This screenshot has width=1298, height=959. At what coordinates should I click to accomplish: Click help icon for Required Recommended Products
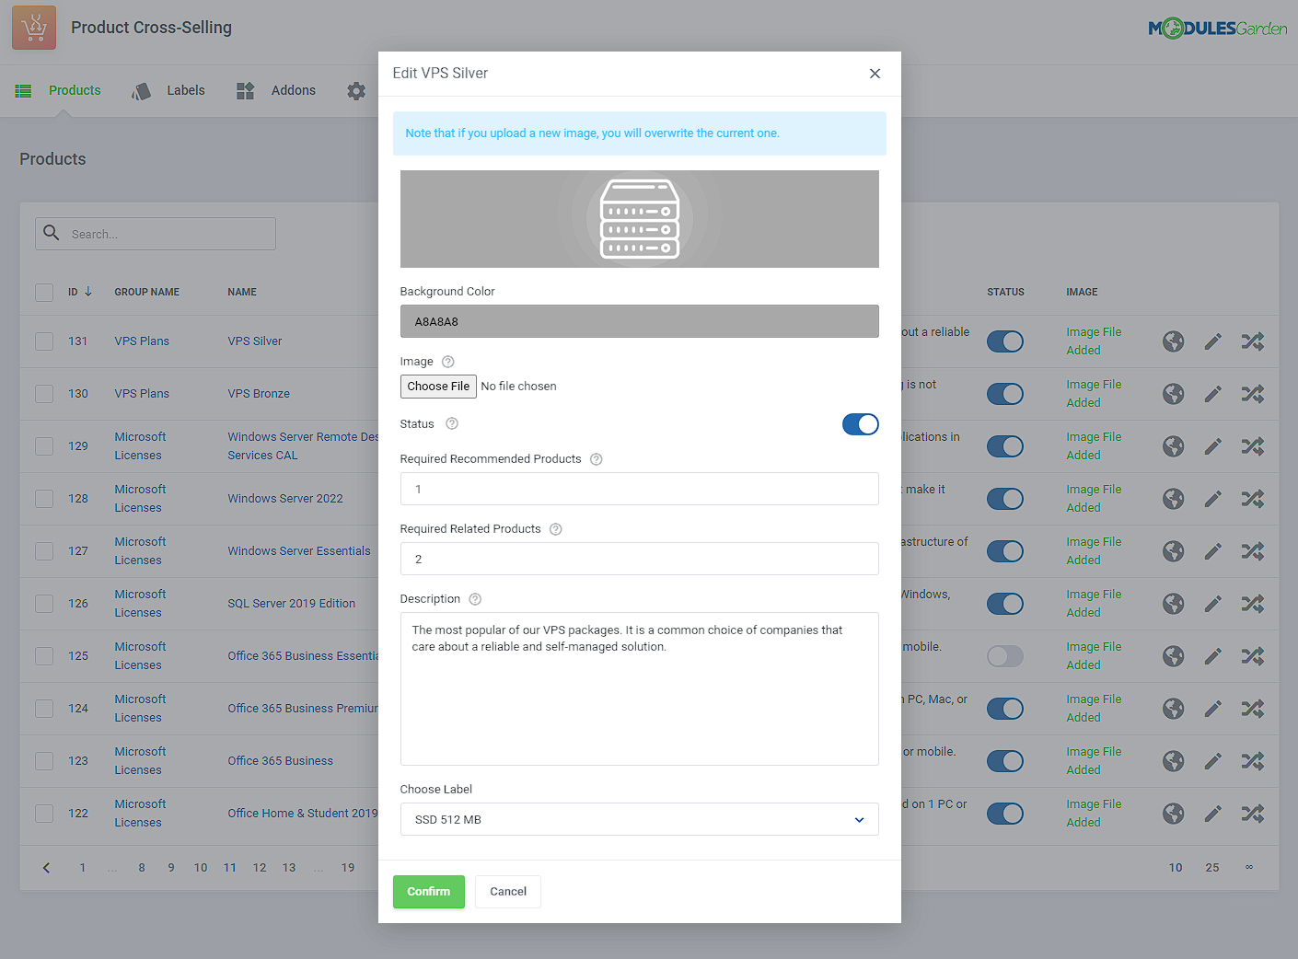point(597,459)
